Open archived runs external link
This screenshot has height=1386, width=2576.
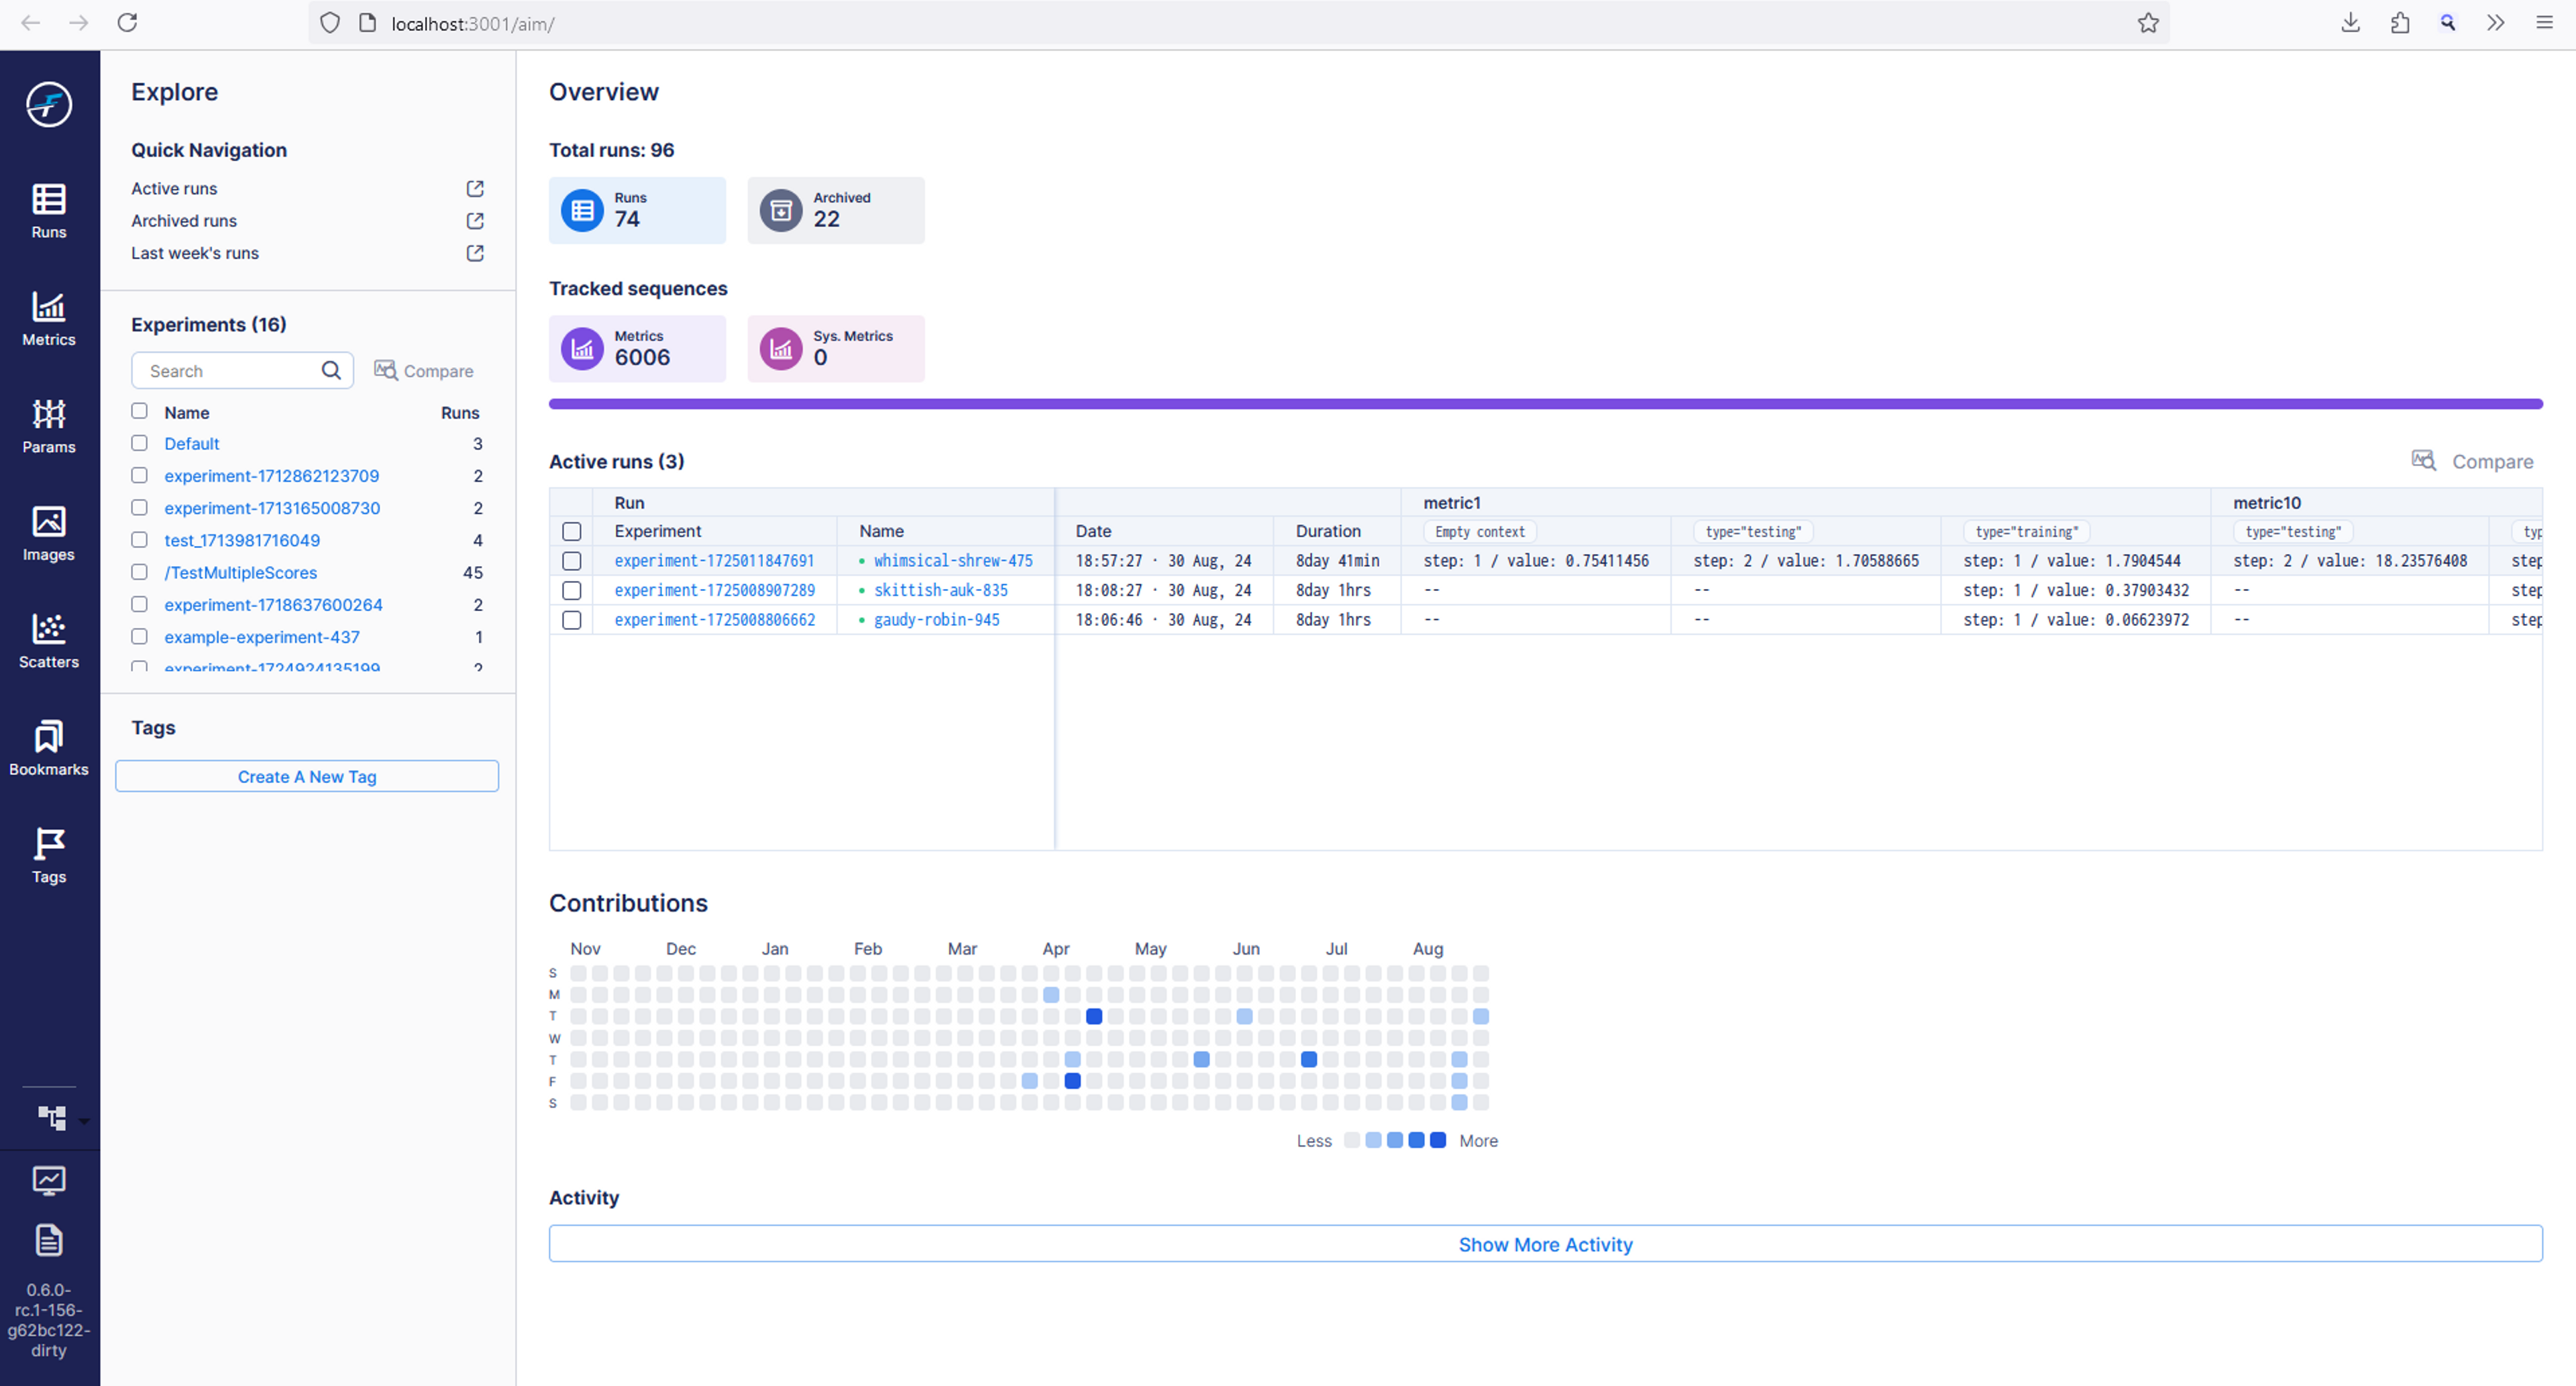[x=476, y=220]
